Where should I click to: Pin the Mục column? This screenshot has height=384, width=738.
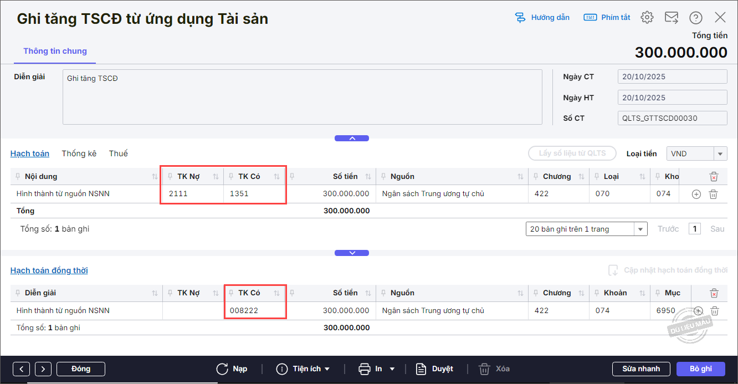click(658, 293)
